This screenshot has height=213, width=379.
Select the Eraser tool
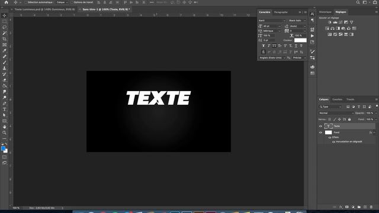[x=4, y=80]
